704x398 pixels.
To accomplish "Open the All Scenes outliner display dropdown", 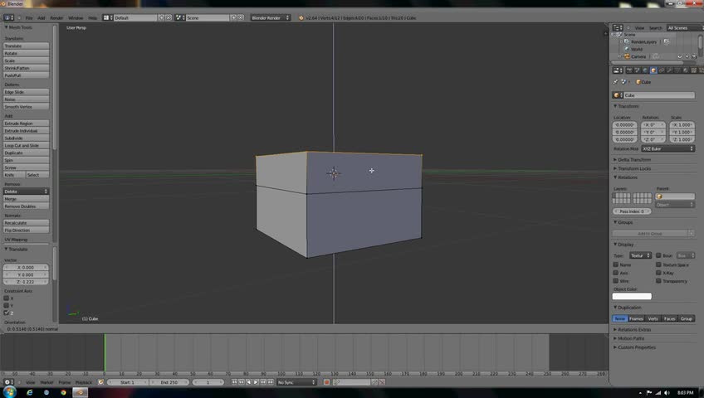I will 684,28.
